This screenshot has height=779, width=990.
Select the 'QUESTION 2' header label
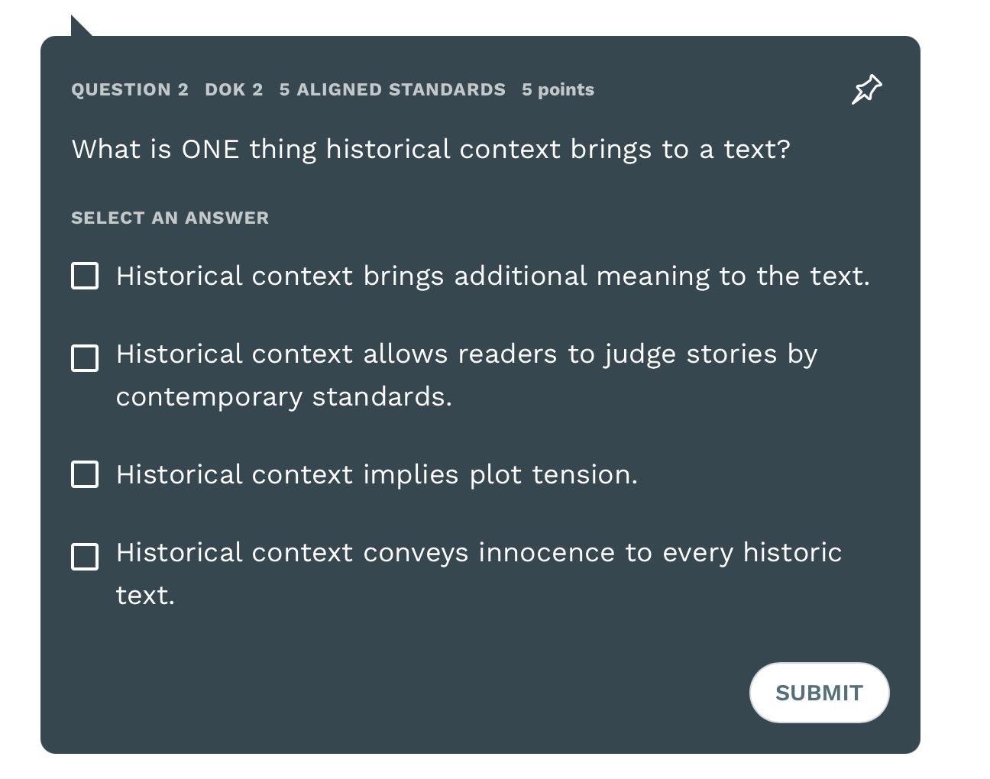click(x=130, y=89)
